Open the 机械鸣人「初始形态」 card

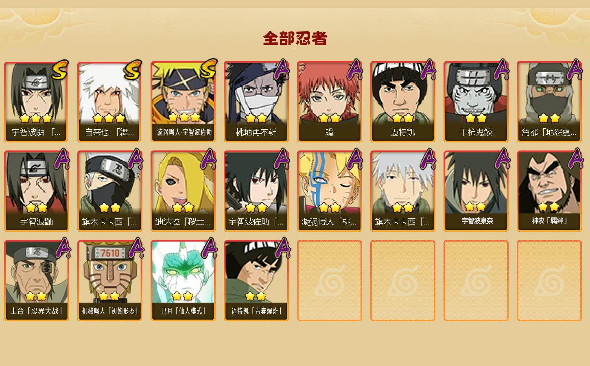click(x=109, y=281)
